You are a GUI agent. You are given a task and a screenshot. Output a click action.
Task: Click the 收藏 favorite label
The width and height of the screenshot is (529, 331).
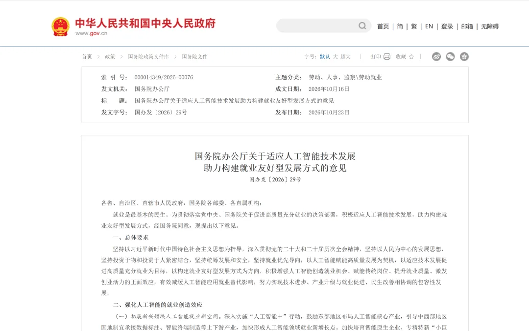point(401,57)
